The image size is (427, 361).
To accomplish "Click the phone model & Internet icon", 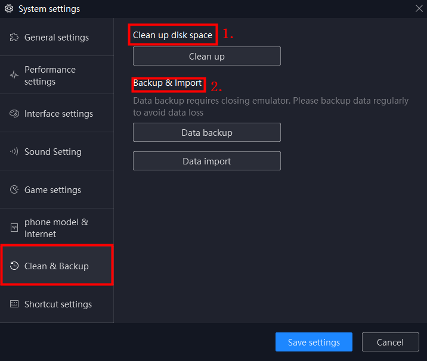I will (14, 228).
